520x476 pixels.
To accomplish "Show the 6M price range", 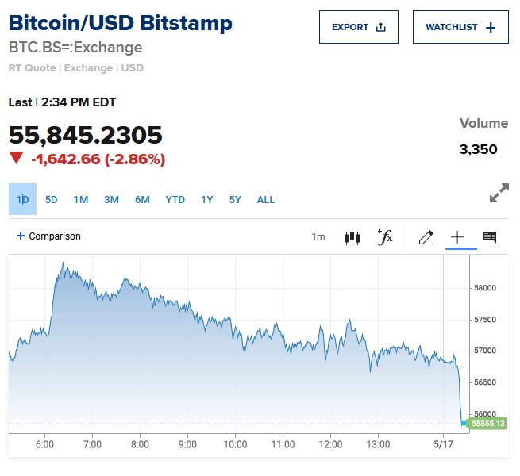I will click(142, 199).
